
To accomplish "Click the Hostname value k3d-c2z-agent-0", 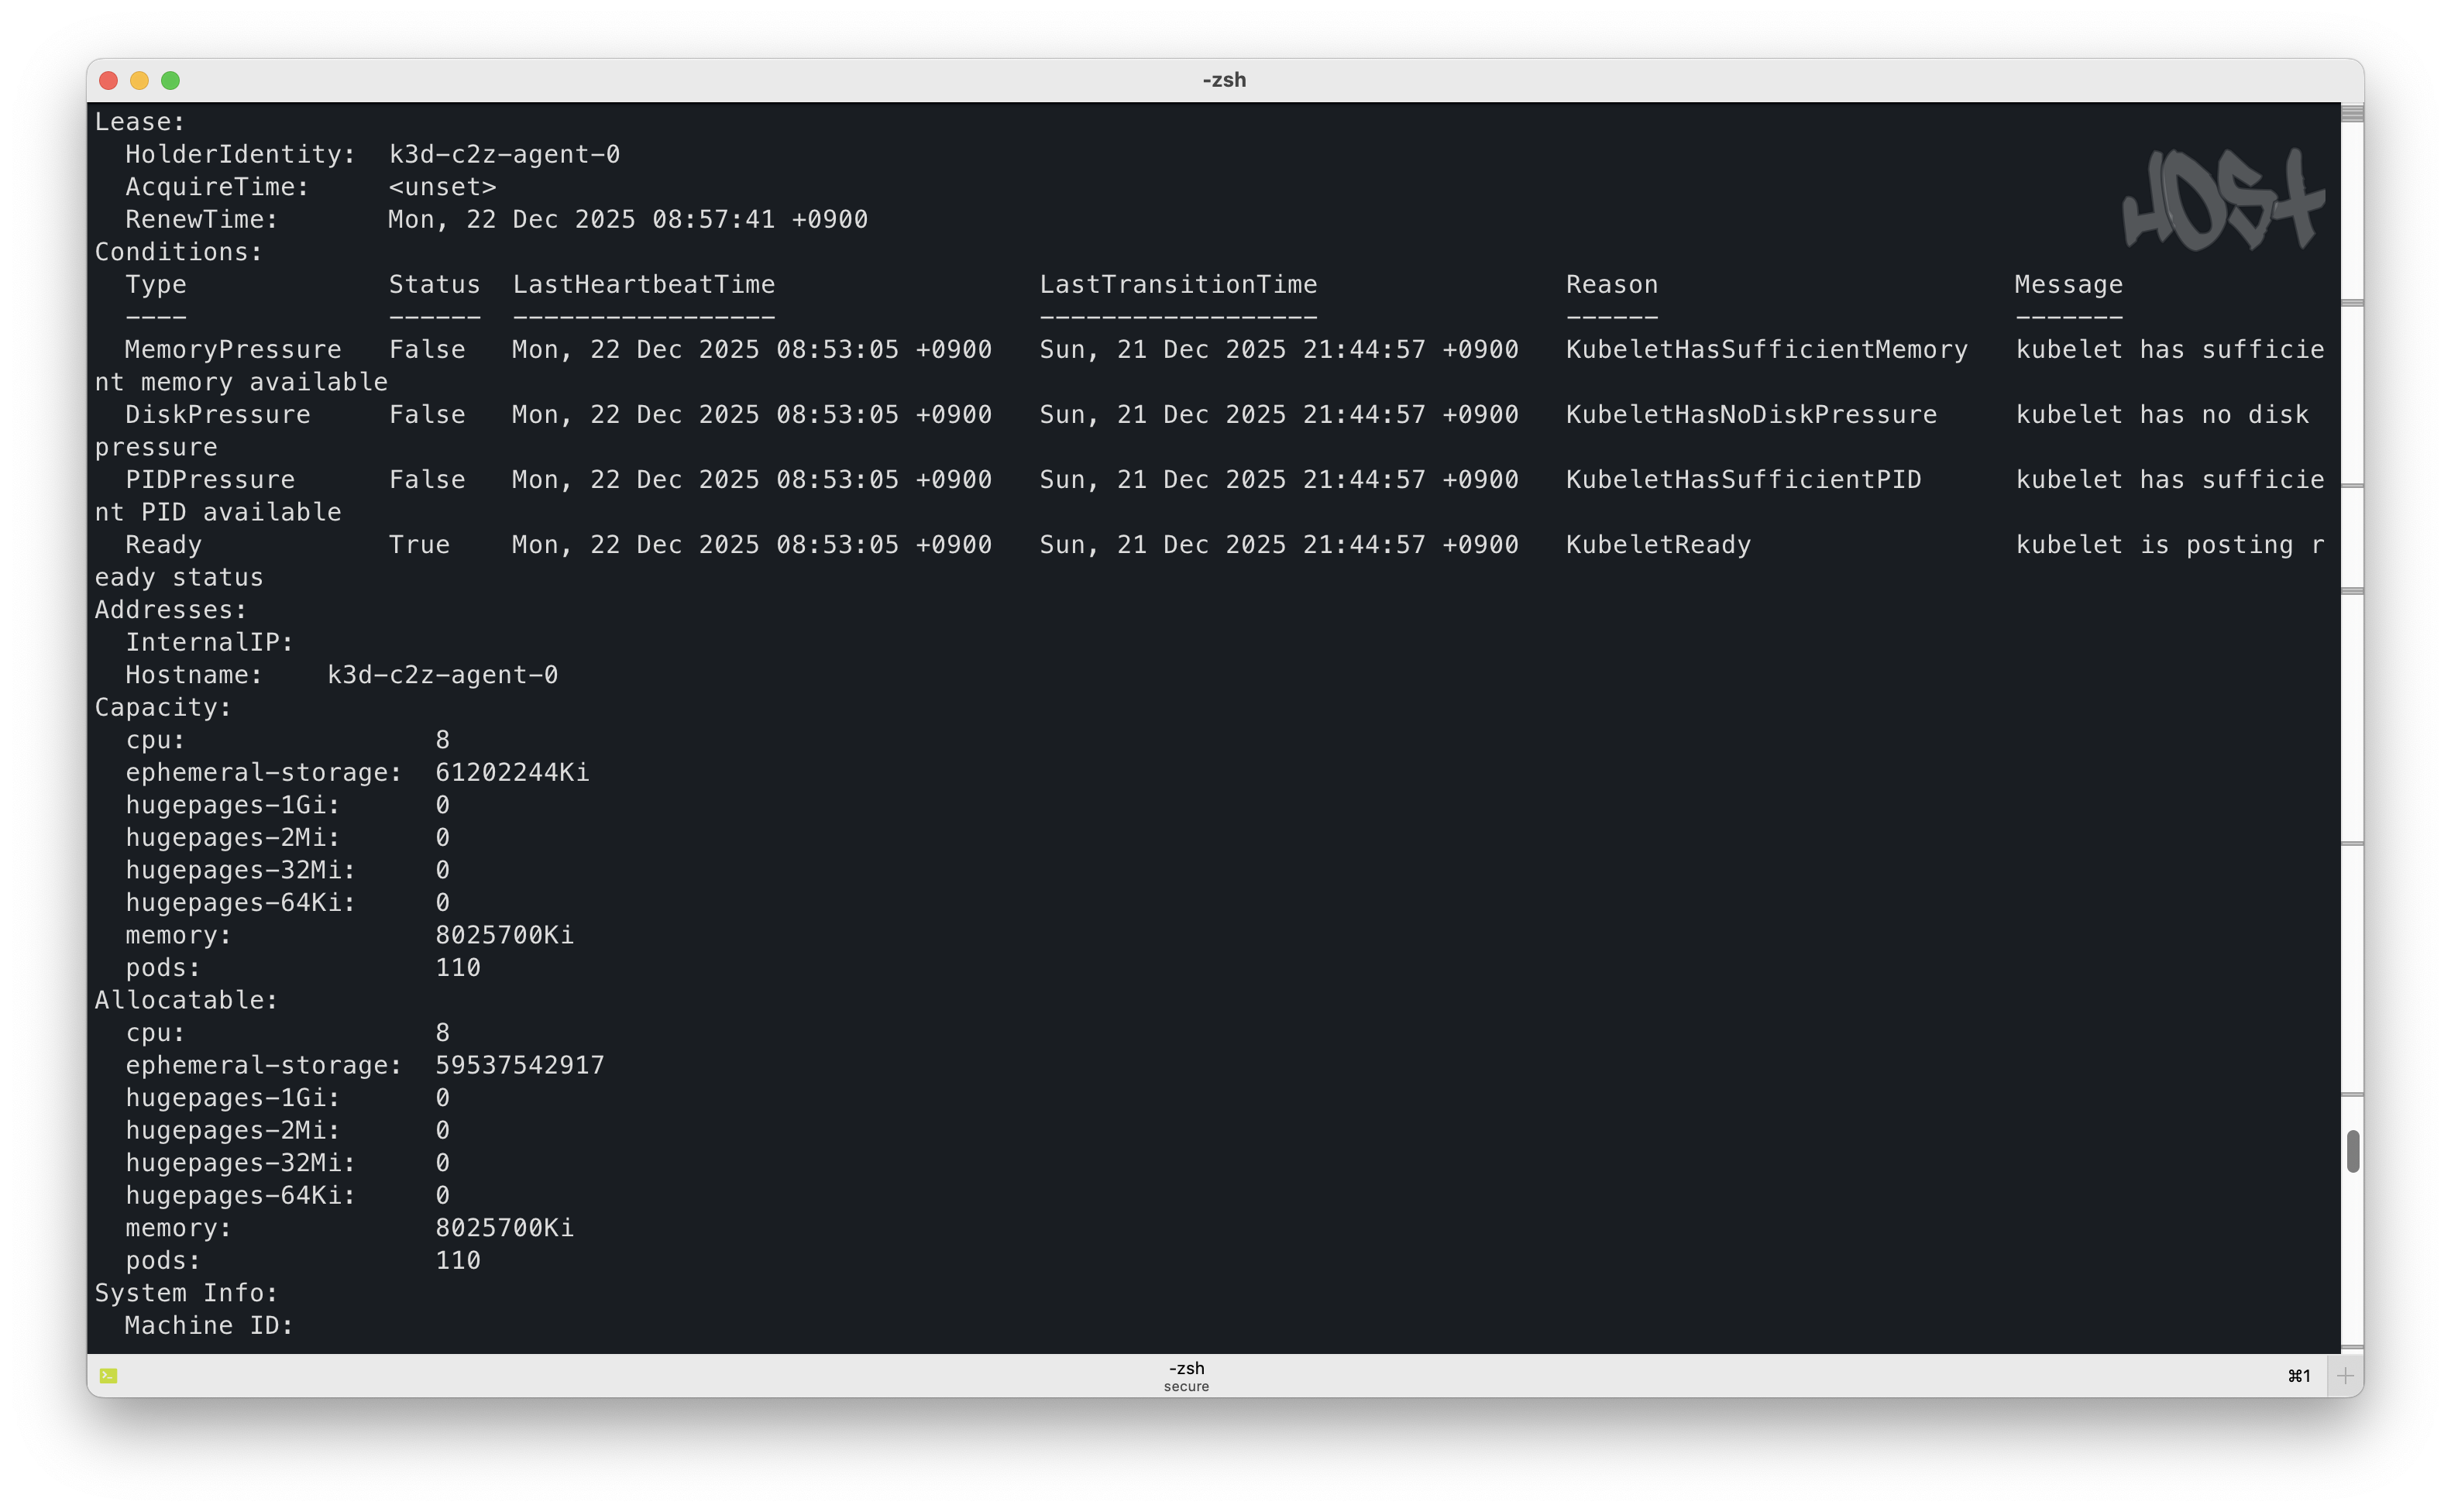I will click(x=442, y=674).
